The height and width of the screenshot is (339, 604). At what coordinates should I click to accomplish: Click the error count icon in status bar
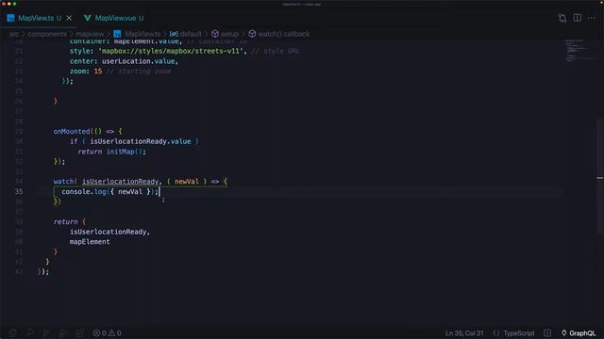tap(96, 332)
